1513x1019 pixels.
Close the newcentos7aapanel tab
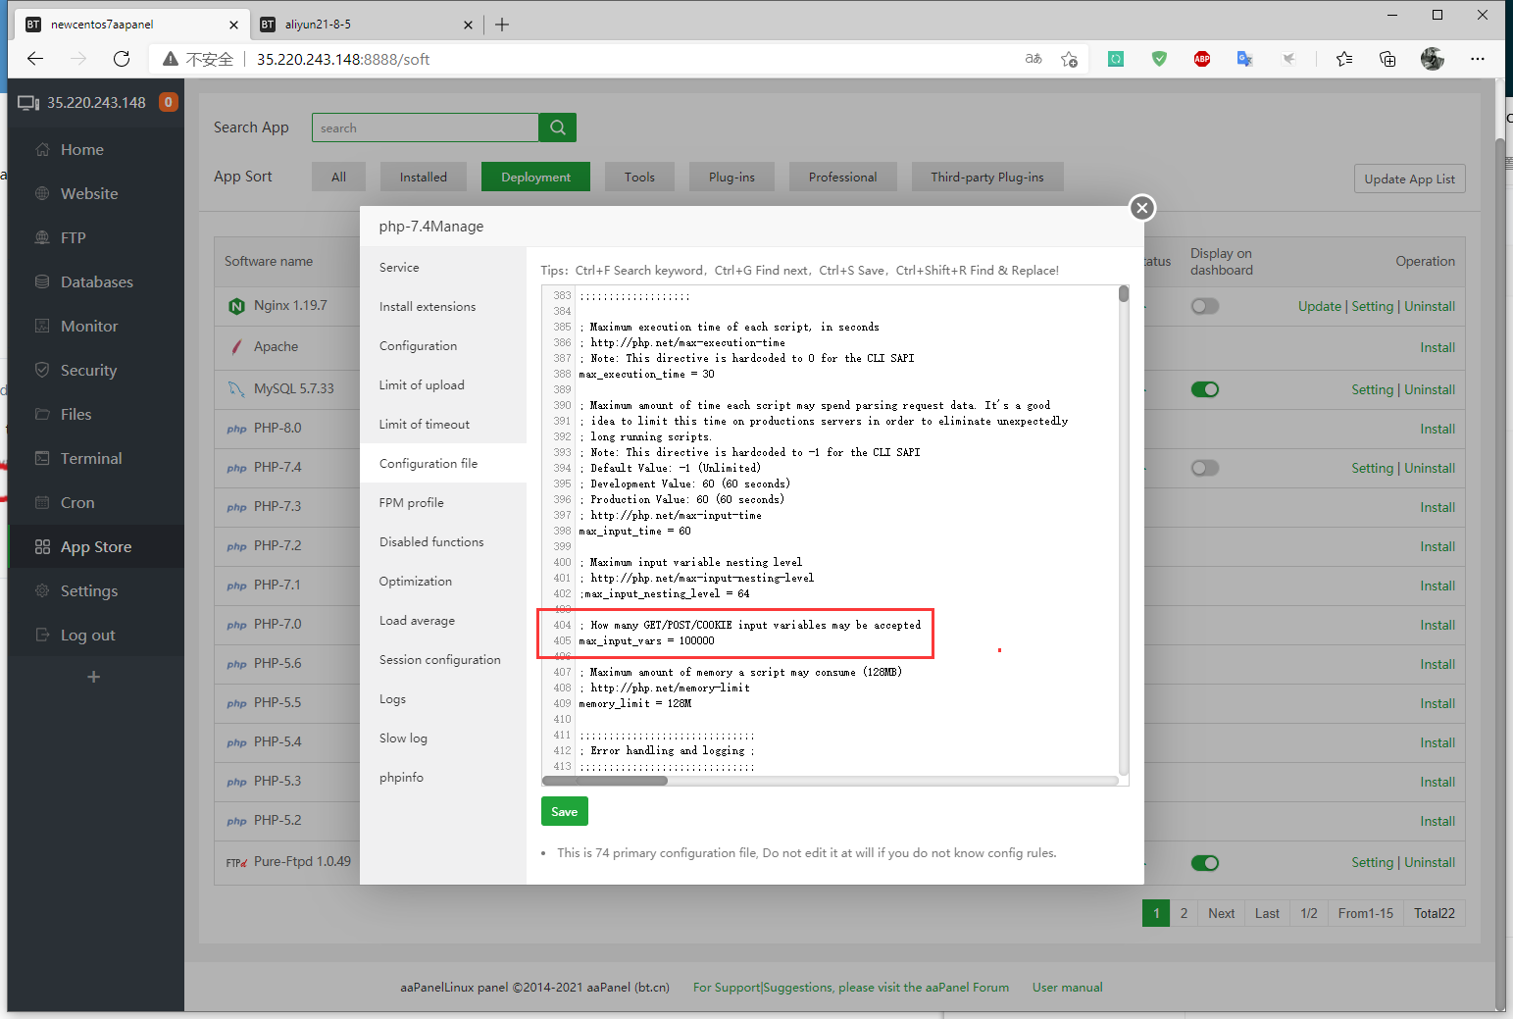click(x=233, y=25)
